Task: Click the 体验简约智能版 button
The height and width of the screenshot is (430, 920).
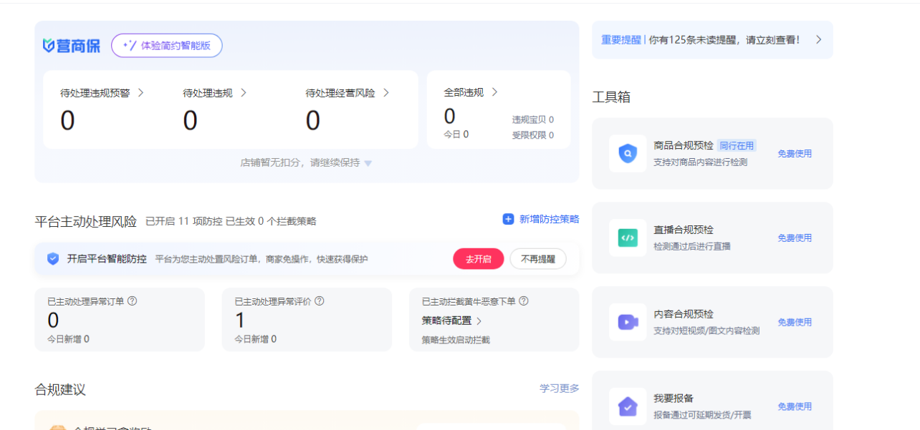Action: coord(166,45)
